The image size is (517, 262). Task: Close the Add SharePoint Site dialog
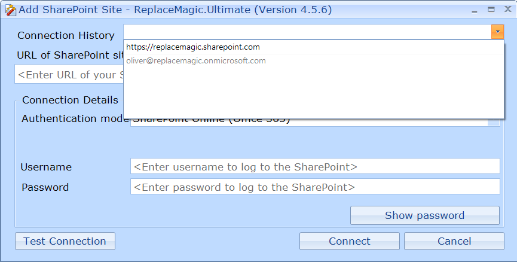506,10
